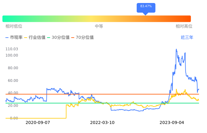The width and height of the screenshot is (207, 133).
Task: Click the 2023-09-04 date axis label
Action: click(171, 123)
